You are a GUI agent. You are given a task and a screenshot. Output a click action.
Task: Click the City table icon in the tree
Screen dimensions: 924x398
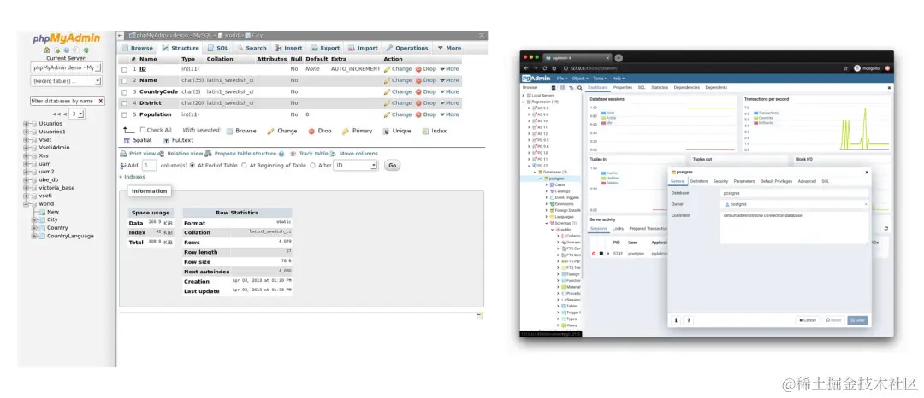click(41, 219)
